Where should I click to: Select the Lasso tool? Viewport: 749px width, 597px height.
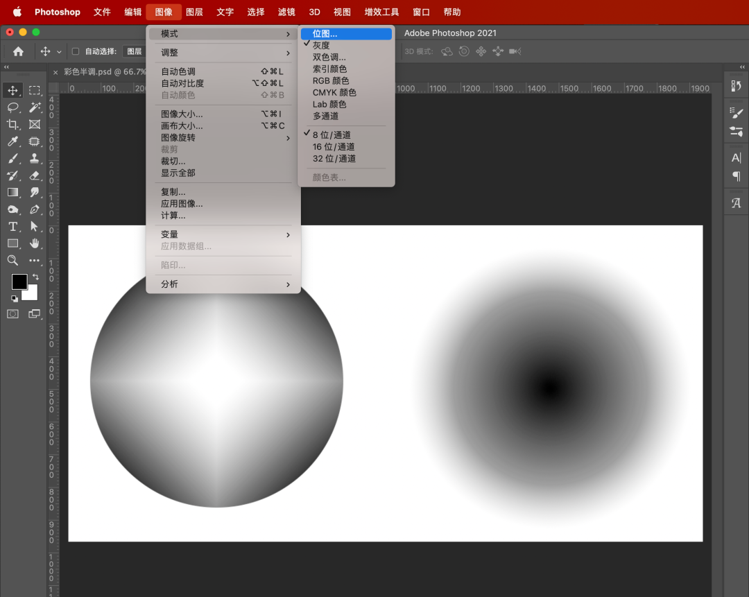[12, 107]
